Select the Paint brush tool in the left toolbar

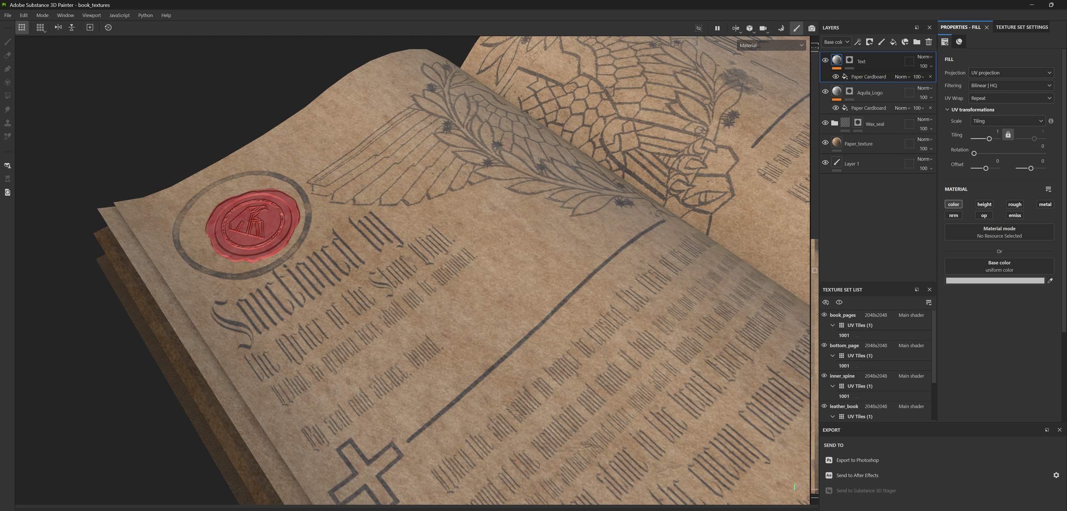click(7, 42)
